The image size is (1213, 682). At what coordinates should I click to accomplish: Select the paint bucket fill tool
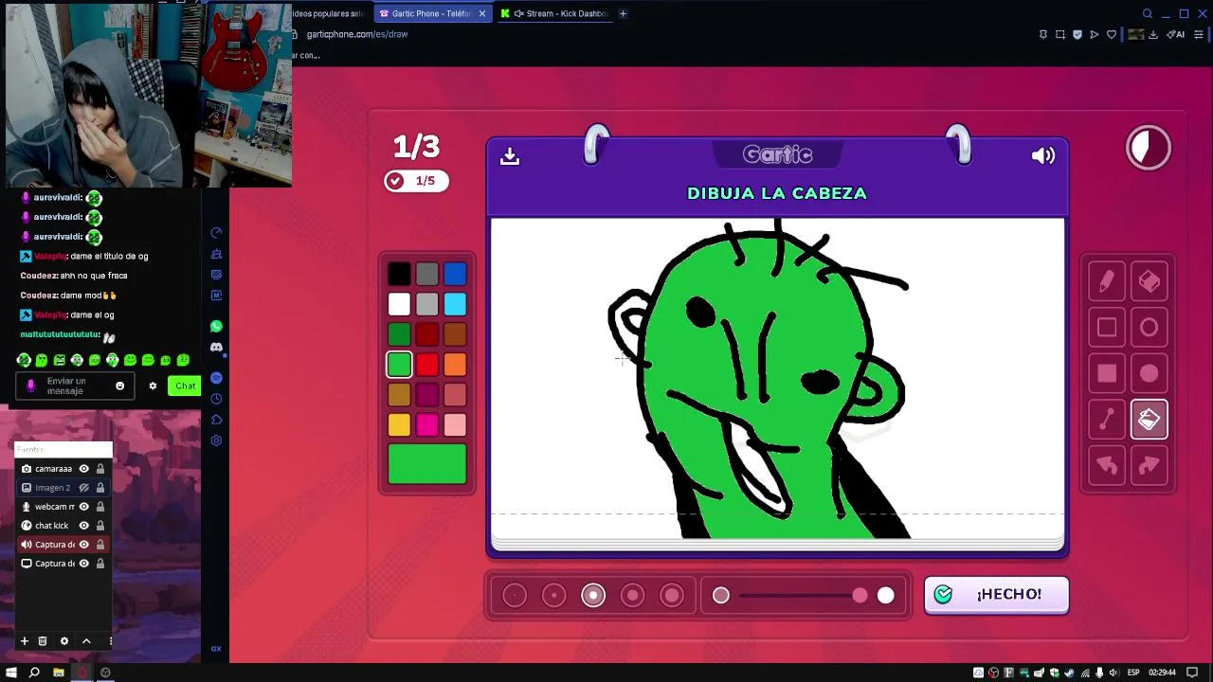coord(1149,420)
